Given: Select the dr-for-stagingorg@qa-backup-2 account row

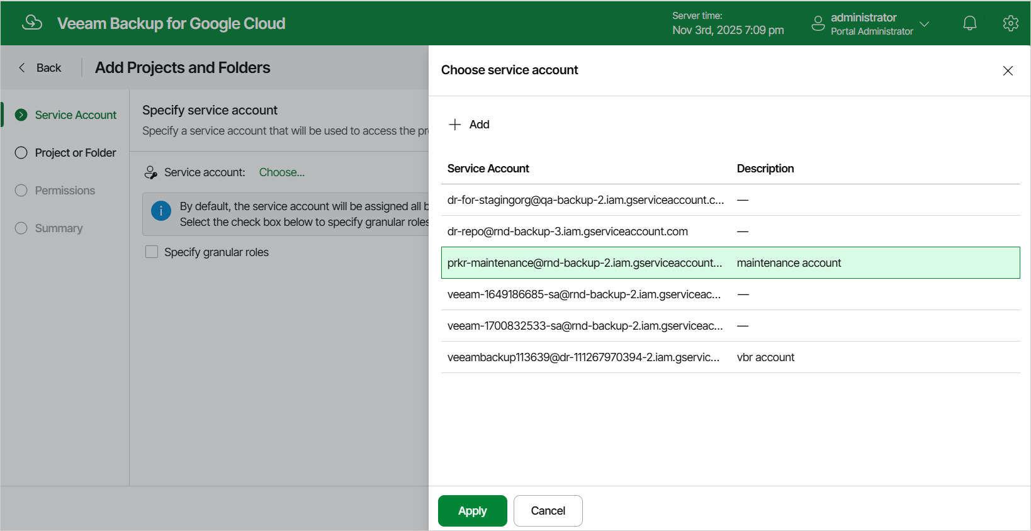Looking at the screenshot, I should click(731, 200).
